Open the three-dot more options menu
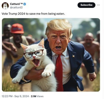The width and height of the screenshot is (104, 99). (99, 5)
